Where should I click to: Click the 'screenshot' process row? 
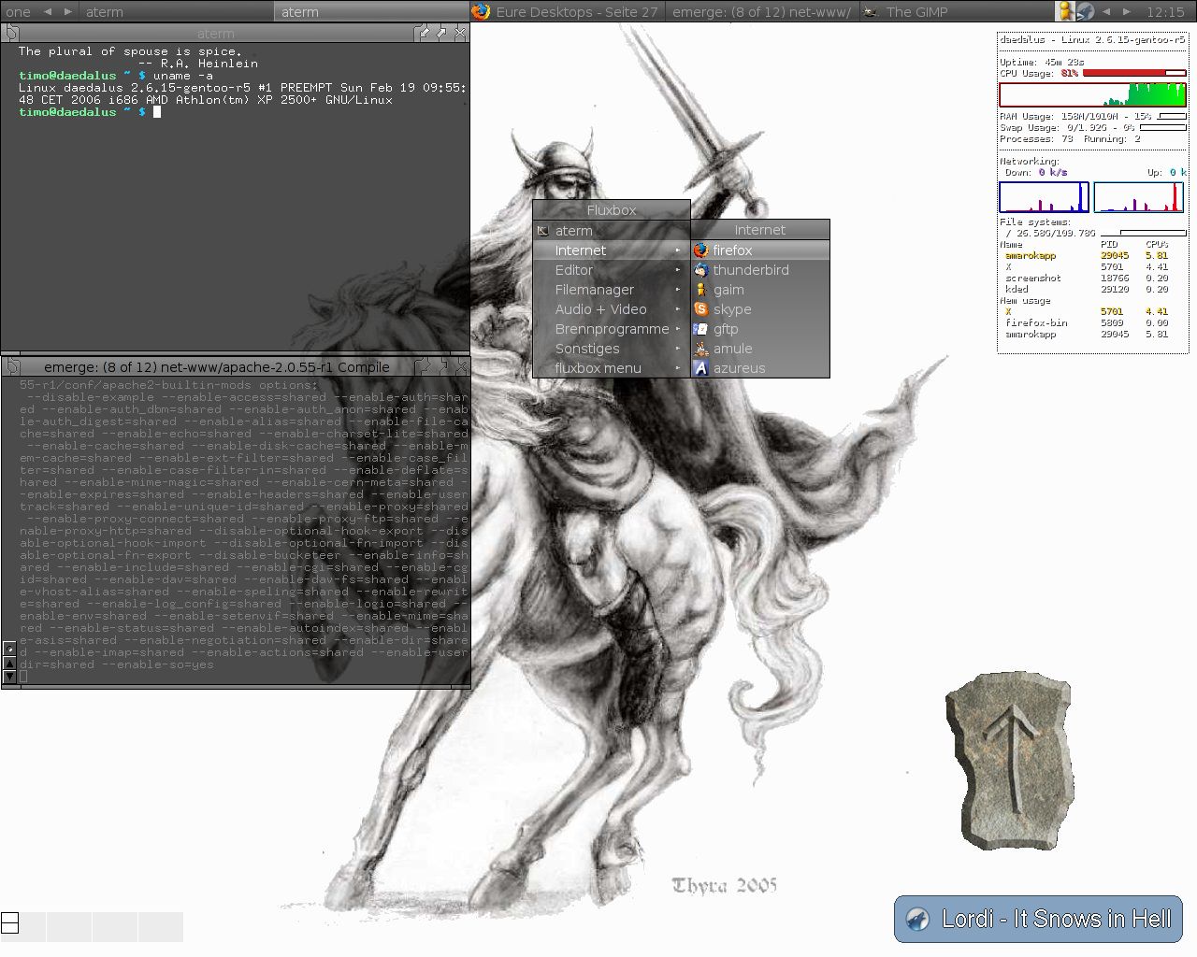pos(1087,278)
